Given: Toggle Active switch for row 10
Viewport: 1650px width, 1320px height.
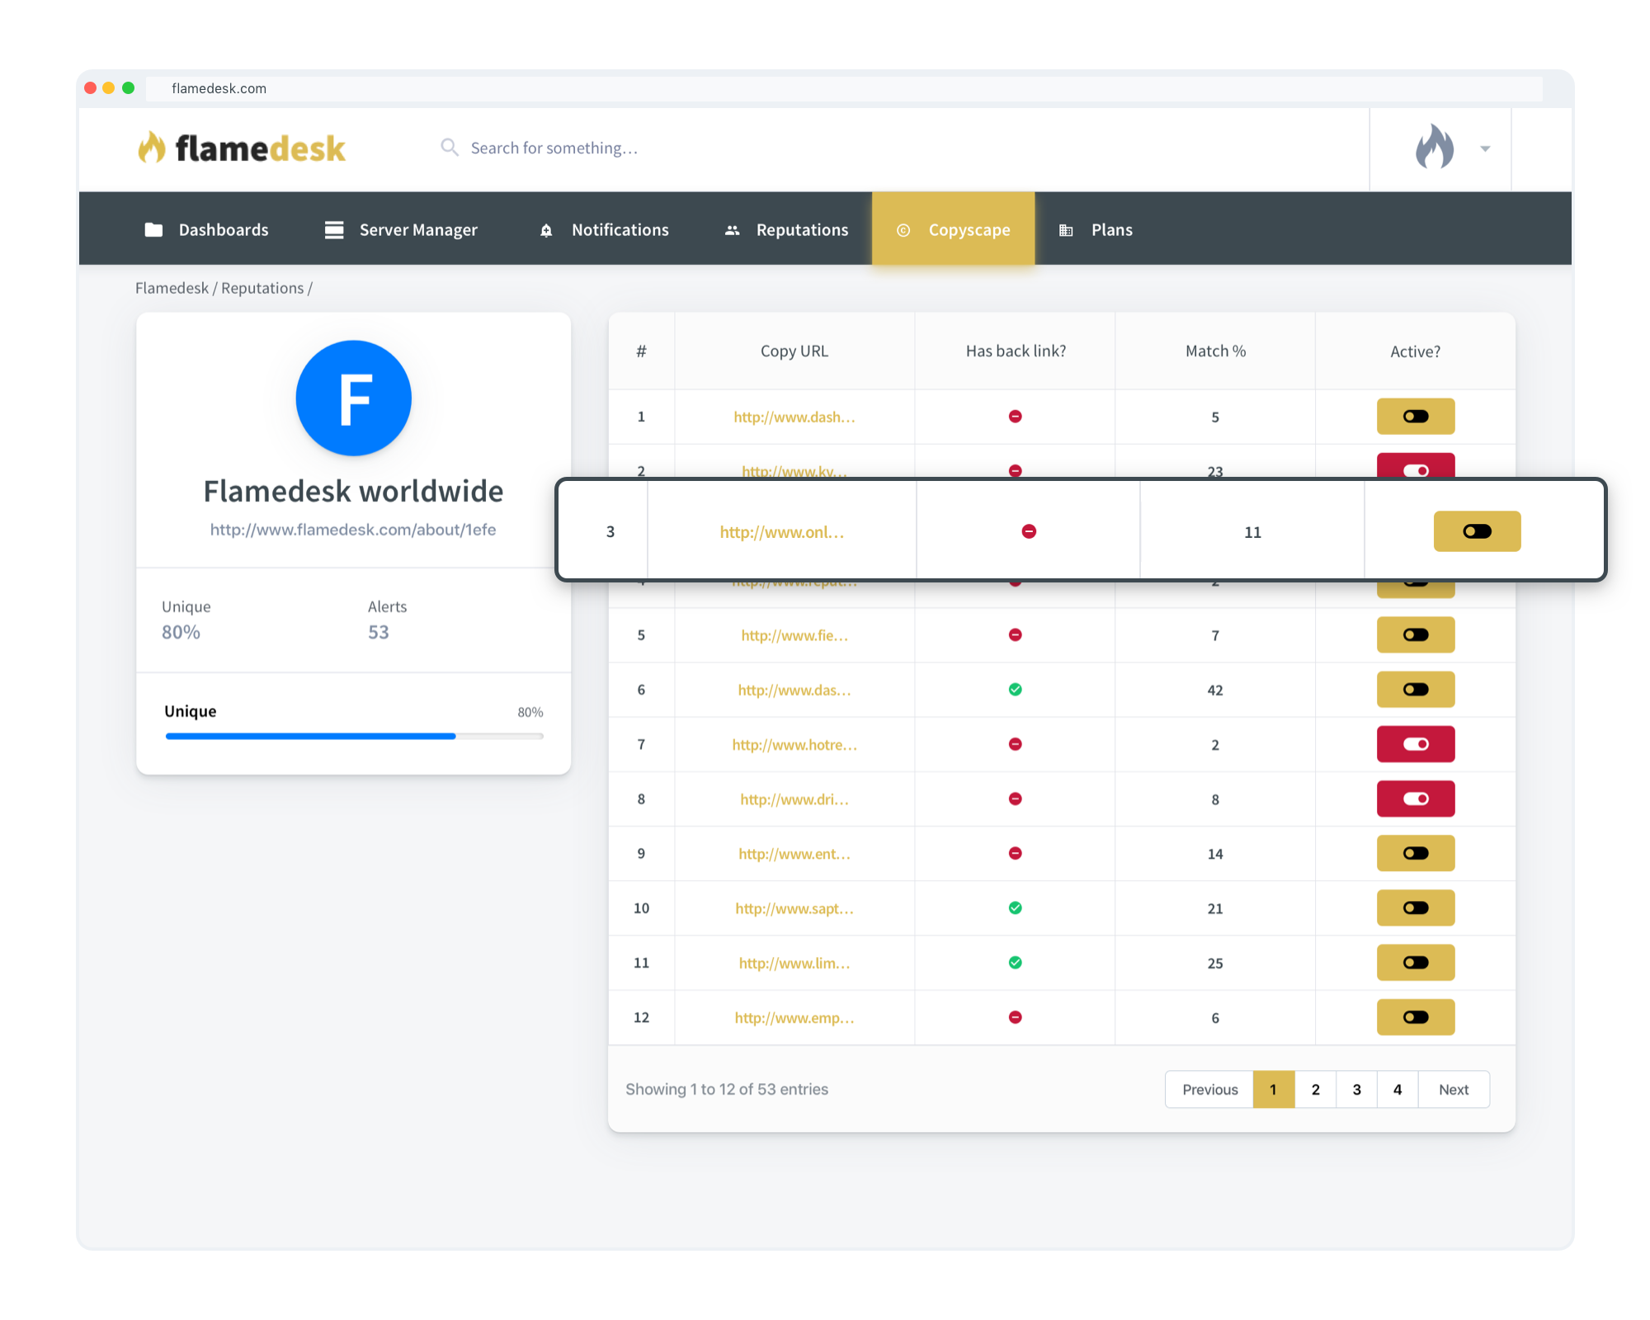Looking at the screenshot, I should [x=1416, y=908].
